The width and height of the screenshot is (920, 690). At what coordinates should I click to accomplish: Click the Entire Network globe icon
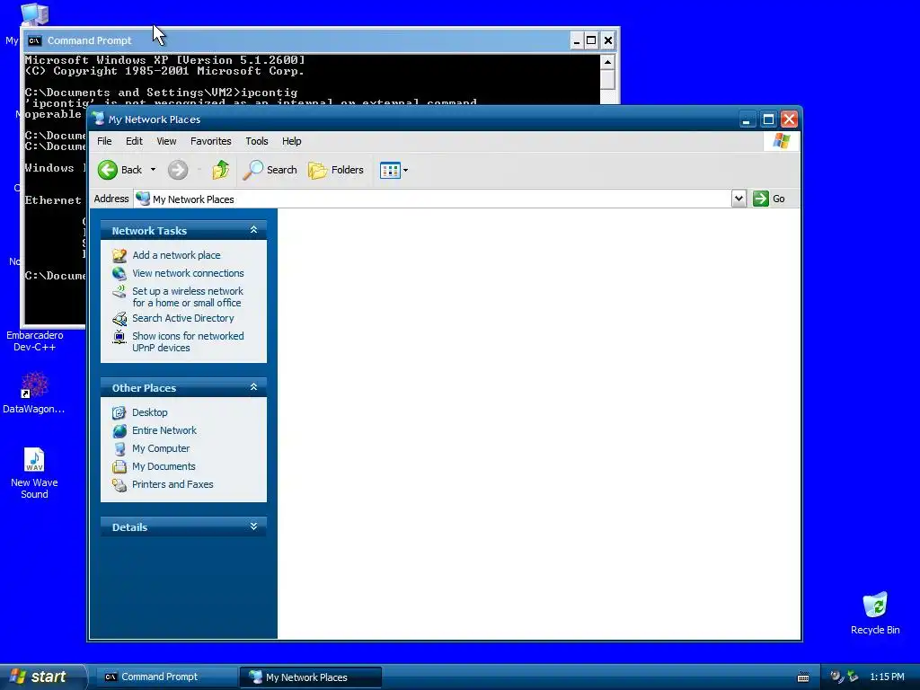click(119, 430)
